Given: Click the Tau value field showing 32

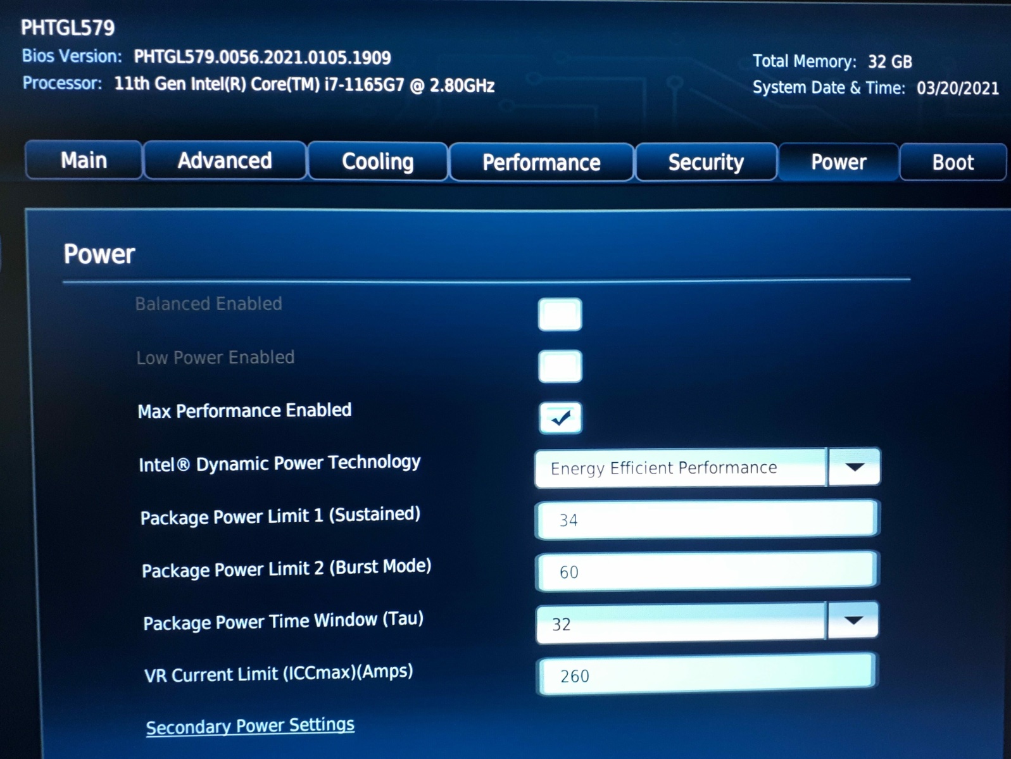Looking at the screenshot, I should pyautogui.click(x=681, y=624).
